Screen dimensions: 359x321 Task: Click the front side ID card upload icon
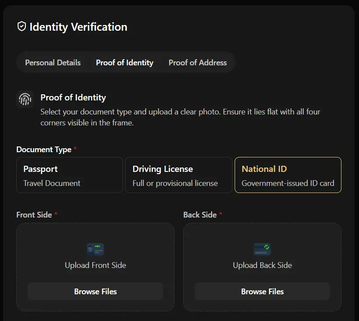point(95,249)
